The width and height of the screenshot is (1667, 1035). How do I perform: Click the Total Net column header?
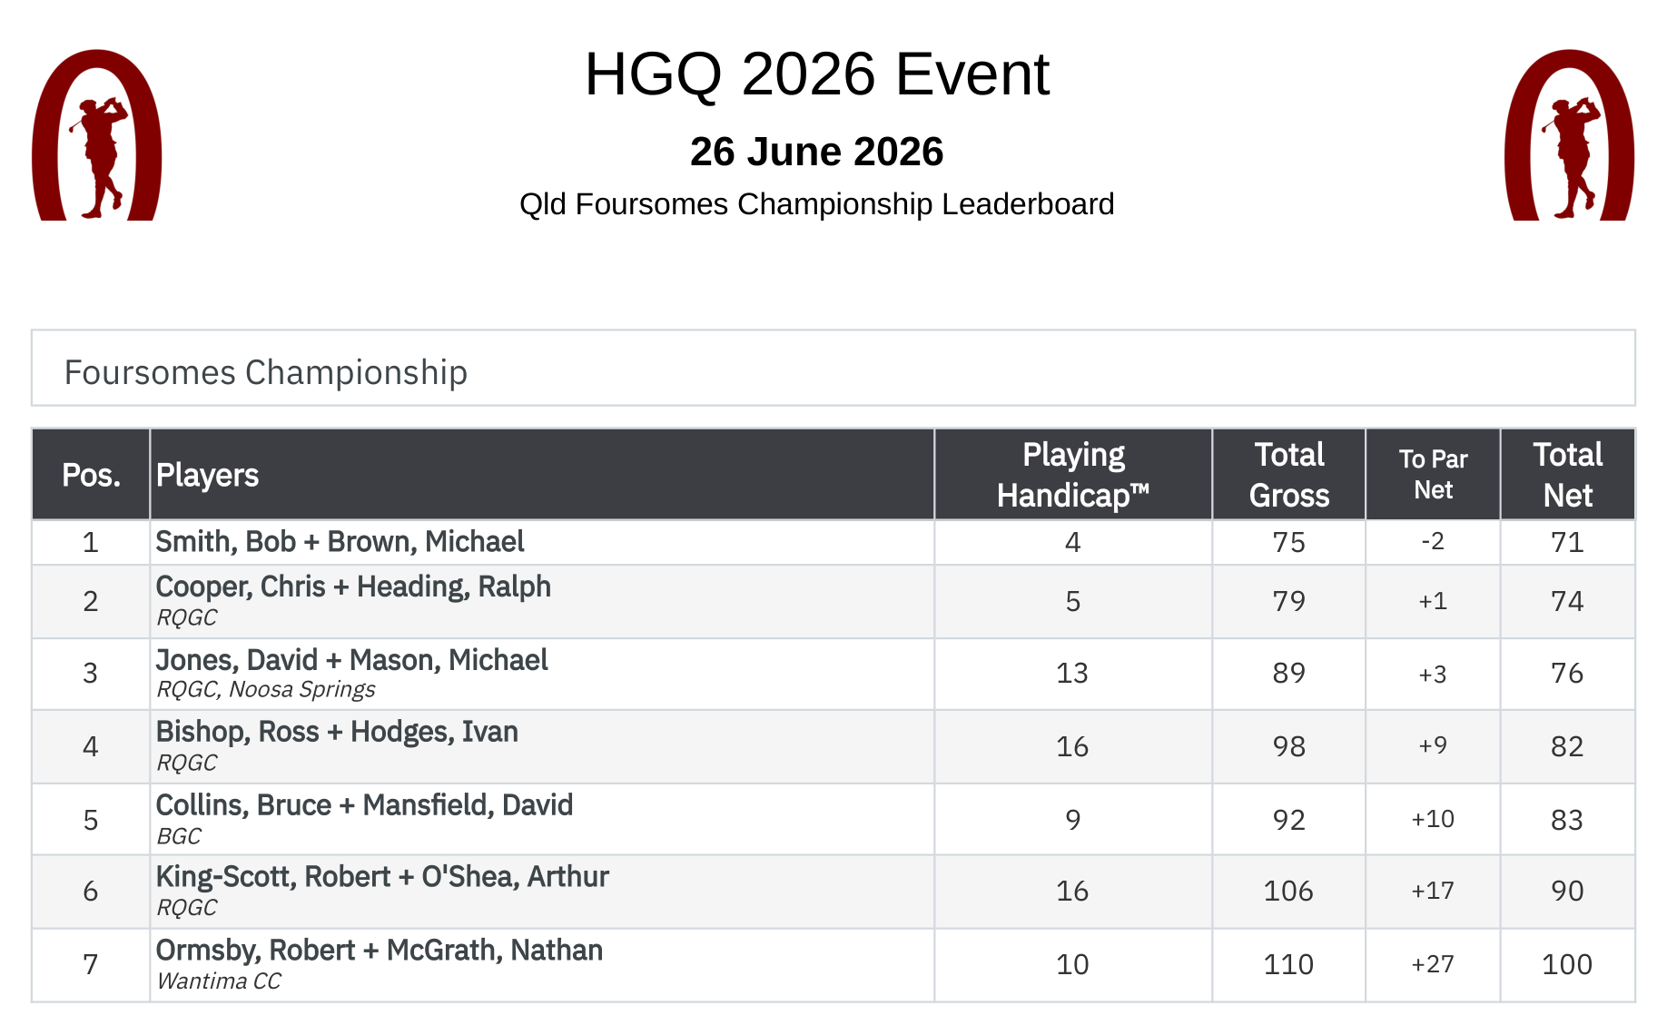point(1568,475)
